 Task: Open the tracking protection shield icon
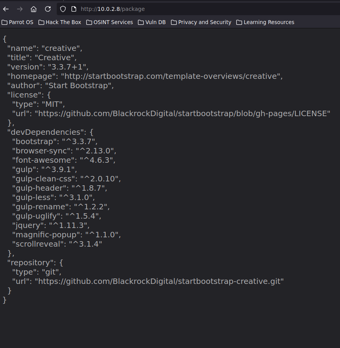(63, 9)
